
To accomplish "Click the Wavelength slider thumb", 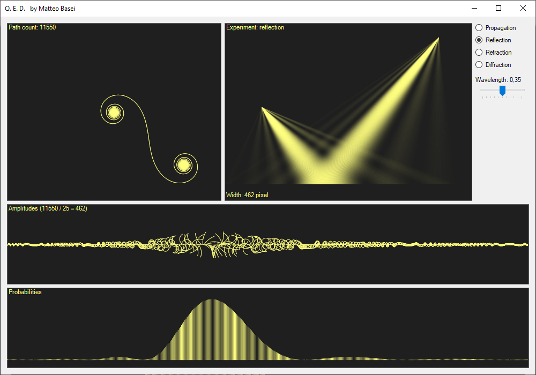I will point(502,91).
